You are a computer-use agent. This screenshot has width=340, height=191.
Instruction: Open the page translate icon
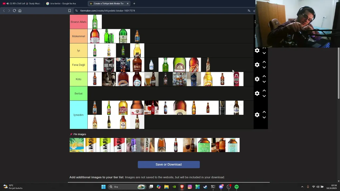coord(249,11)
